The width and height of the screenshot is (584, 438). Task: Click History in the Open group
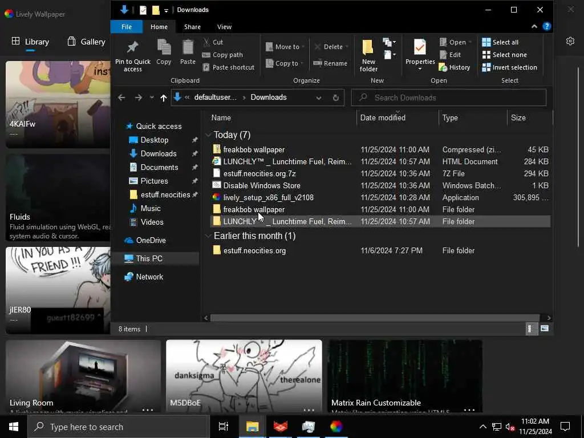click(x=455, y=67)
